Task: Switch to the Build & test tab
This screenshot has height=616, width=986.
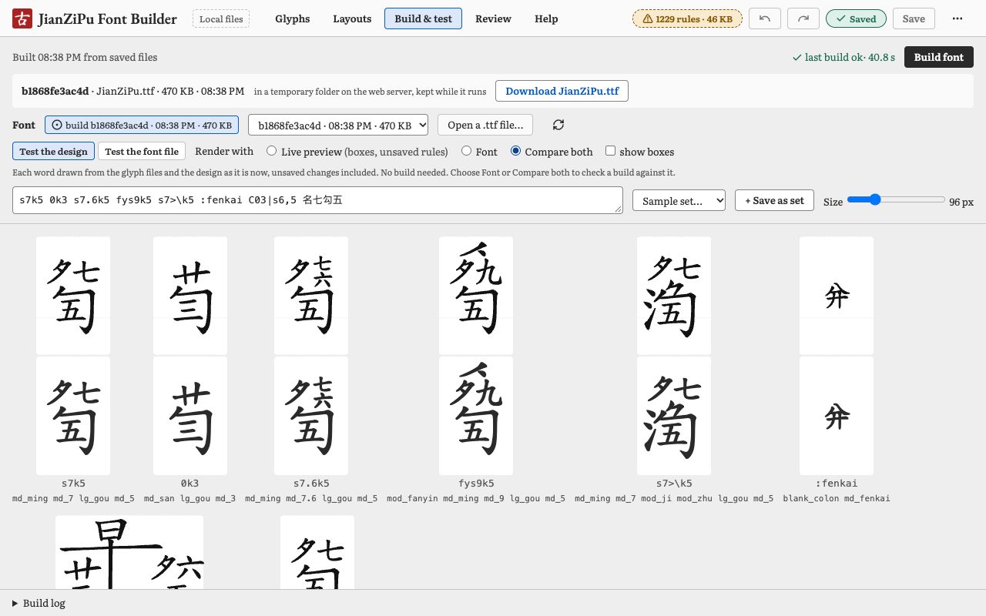Action: [x=423, y=18]
